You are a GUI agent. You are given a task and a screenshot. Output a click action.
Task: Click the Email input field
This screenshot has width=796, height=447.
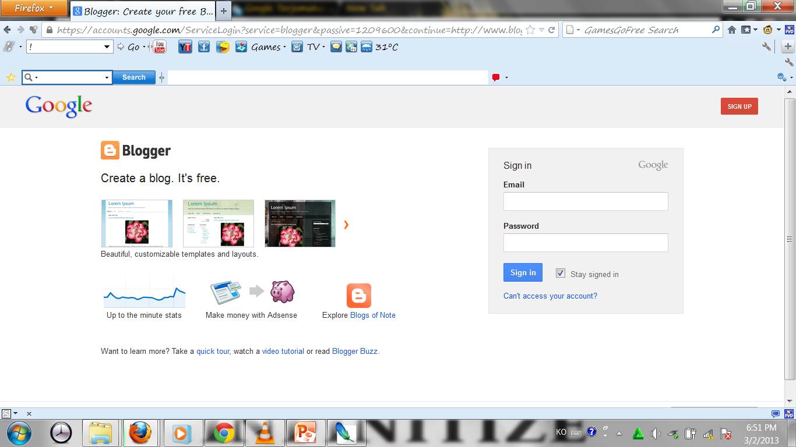586,201
